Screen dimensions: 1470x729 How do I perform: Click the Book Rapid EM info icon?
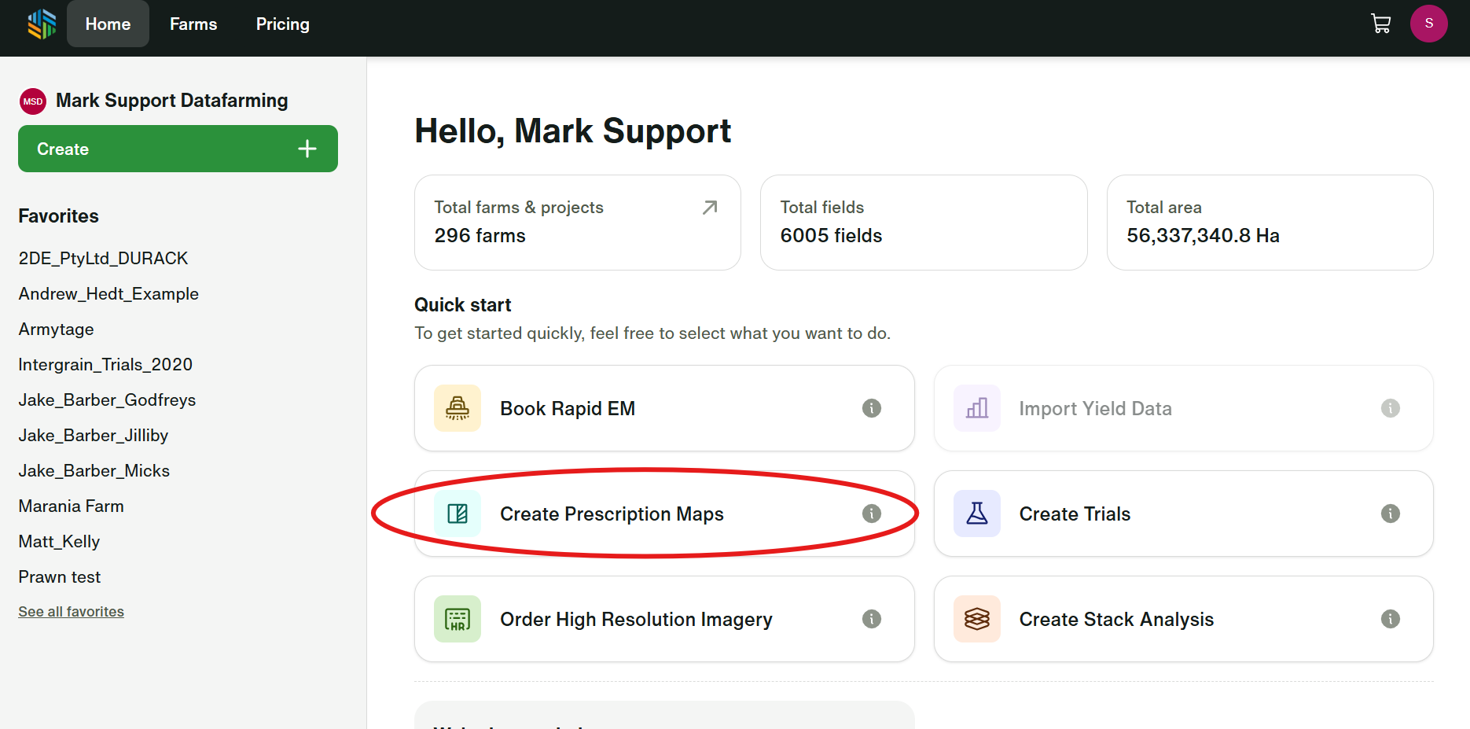(871, 408)
